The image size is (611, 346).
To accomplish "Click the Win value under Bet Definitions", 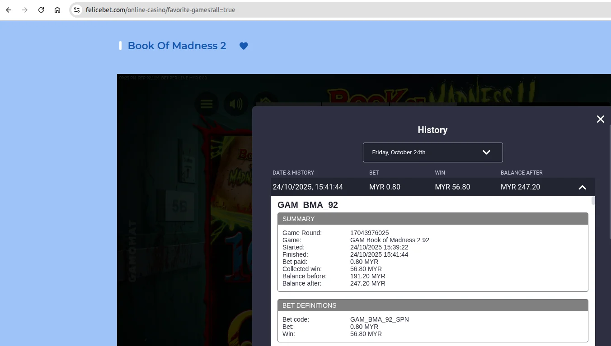I will pos(366,334).
